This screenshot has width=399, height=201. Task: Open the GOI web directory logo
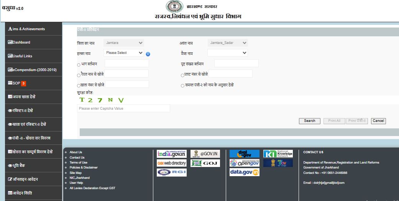pos(171,163)
